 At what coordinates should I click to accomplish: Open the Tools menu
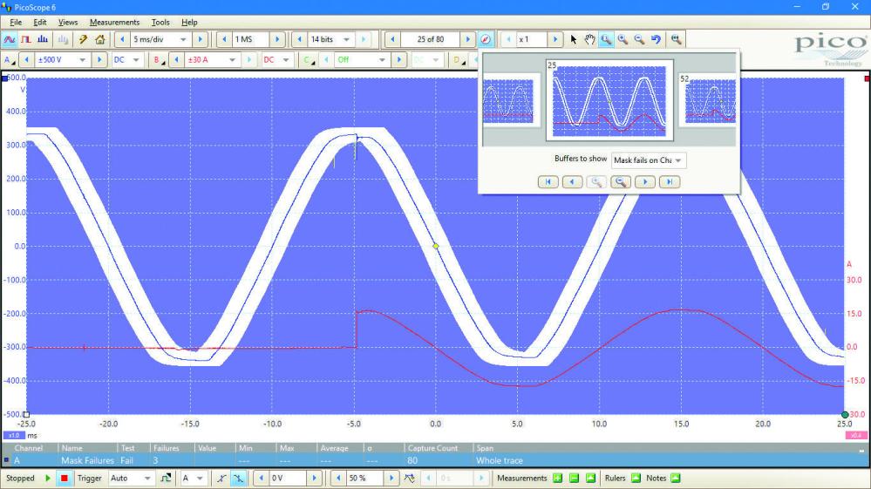point(160,22)
